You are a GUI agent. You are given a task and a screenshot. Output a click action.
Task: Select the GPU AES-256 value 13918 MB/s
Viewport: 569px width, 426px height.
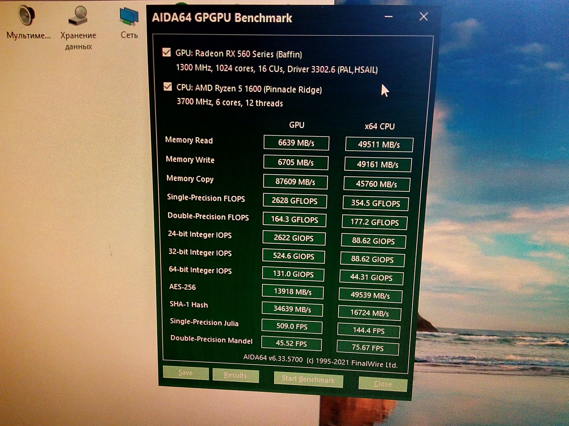[x=293, y=291]
